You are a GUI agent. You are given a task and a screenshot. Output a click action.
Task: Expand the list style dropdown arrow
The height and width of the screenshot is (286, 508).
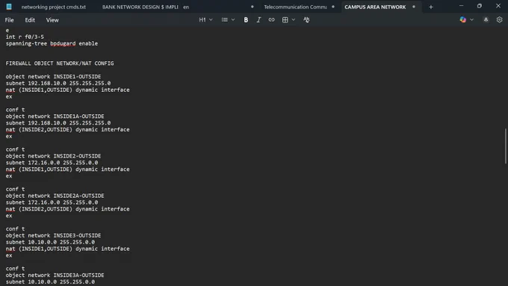click(233, 19)
